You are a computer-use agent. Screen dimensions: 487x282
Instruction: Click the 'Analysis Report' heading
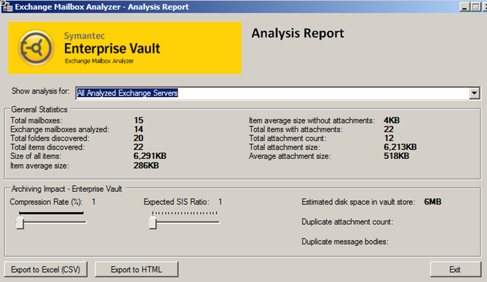(297, 33)
